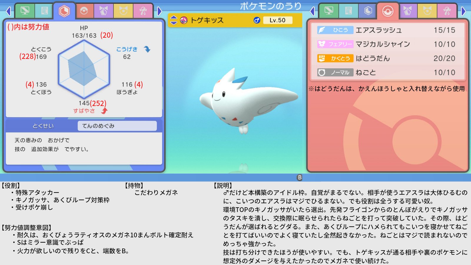Click the Lv.50 level badge
Image resolution: width=471 pixels, height=265 pixels.
[277, 20]
